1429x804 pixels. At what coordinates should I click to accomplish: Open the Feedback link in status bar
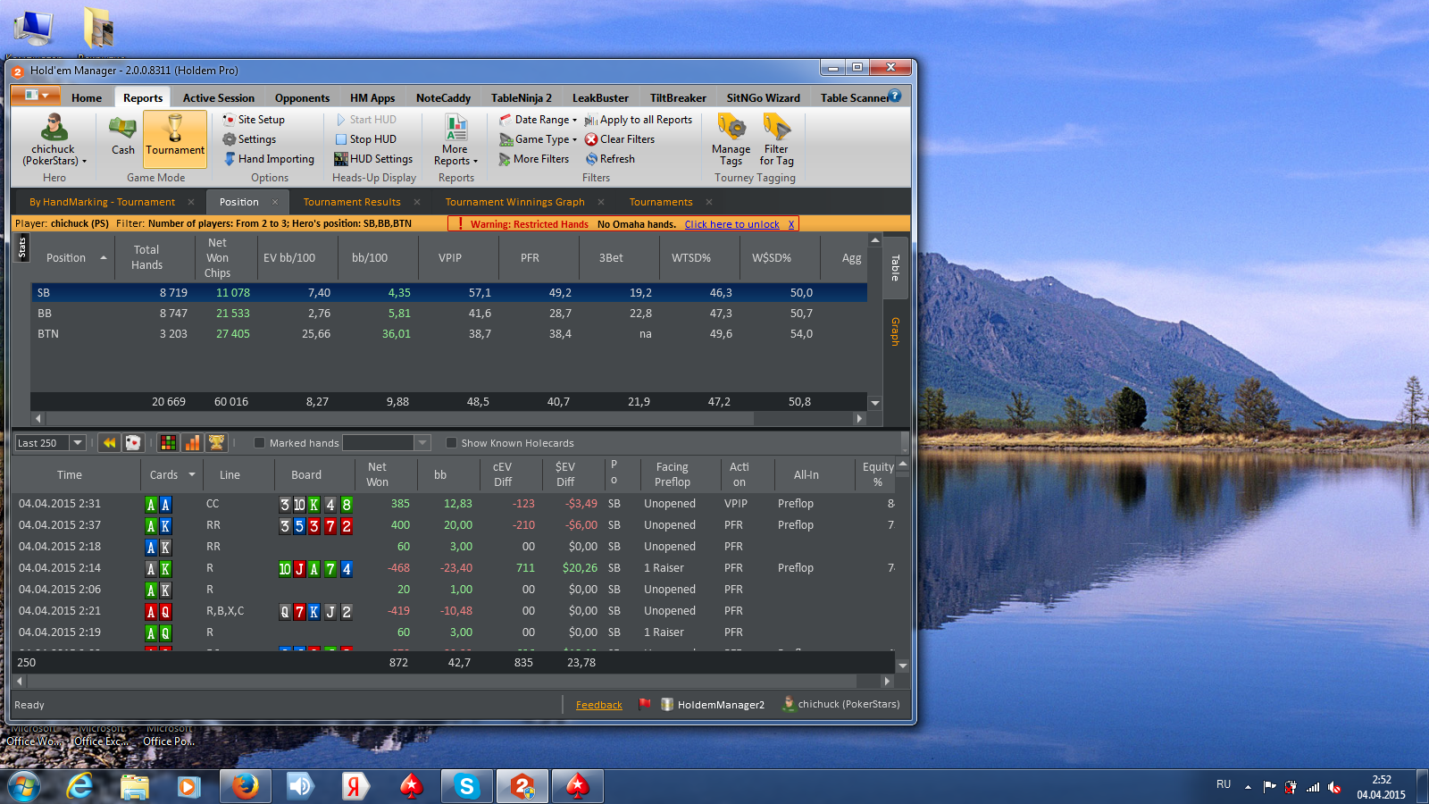coord(598,705)
